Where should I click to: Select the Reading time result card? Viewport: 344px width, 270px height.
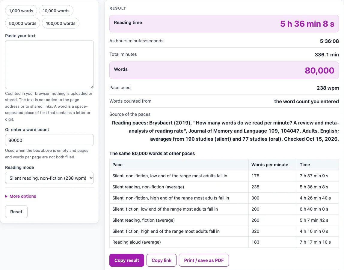point(224,23)
